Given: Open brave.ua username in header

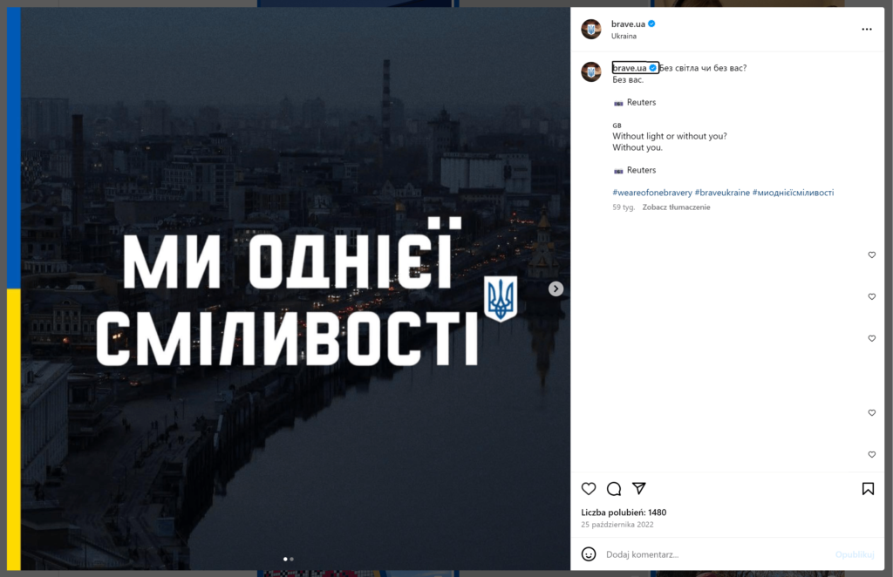Looking at the screenshot, I should click(x=628, y=24).
